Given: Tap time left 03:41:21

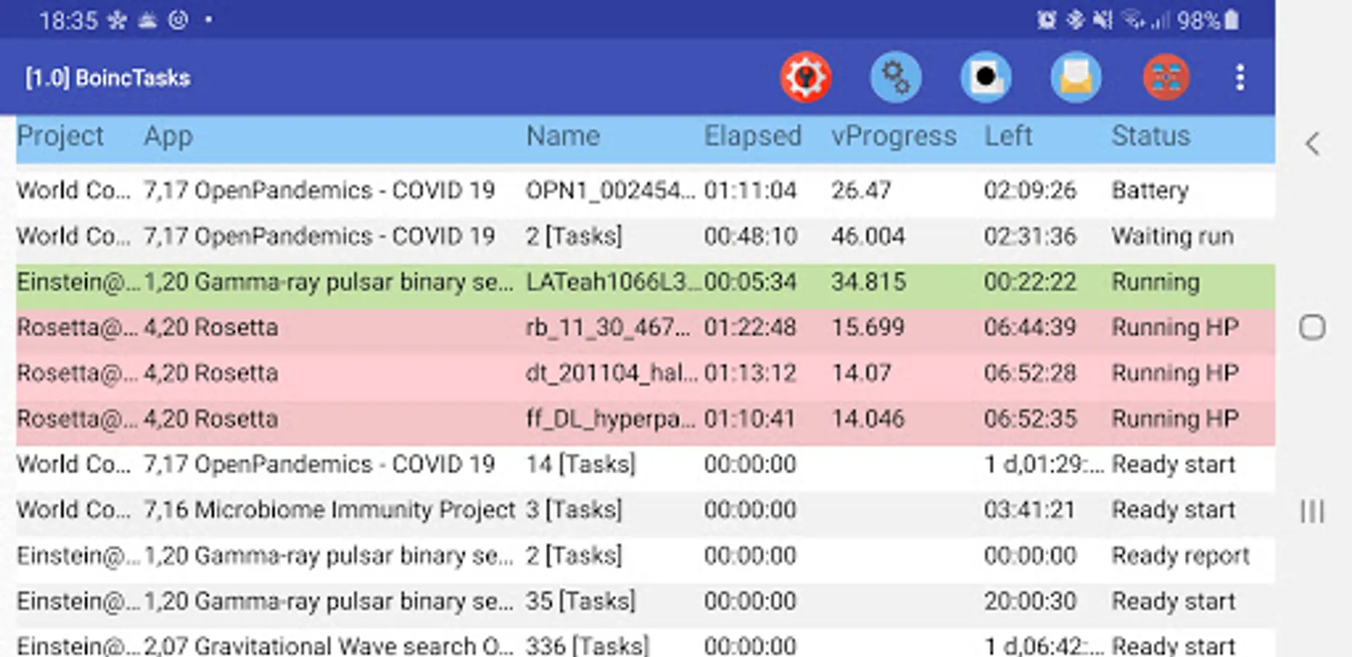Looking at the screenshot, I should [x=1030, y=510].
